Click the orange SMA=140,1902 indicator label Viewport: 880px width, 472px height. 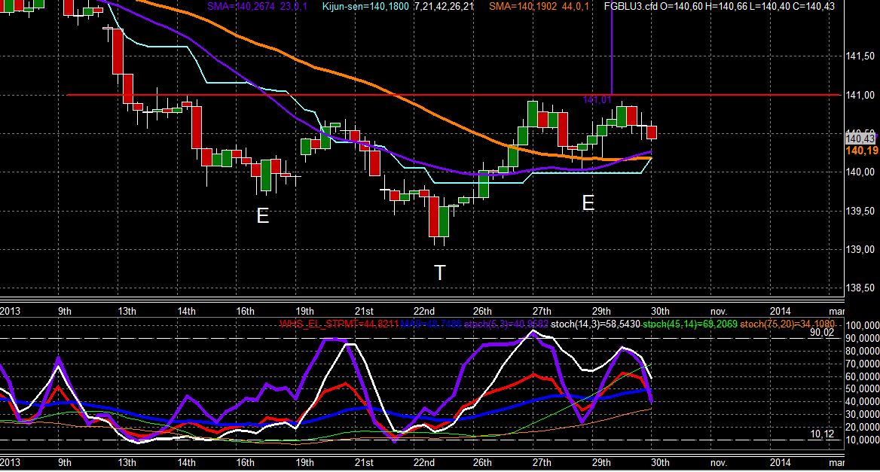coord(523,7)
